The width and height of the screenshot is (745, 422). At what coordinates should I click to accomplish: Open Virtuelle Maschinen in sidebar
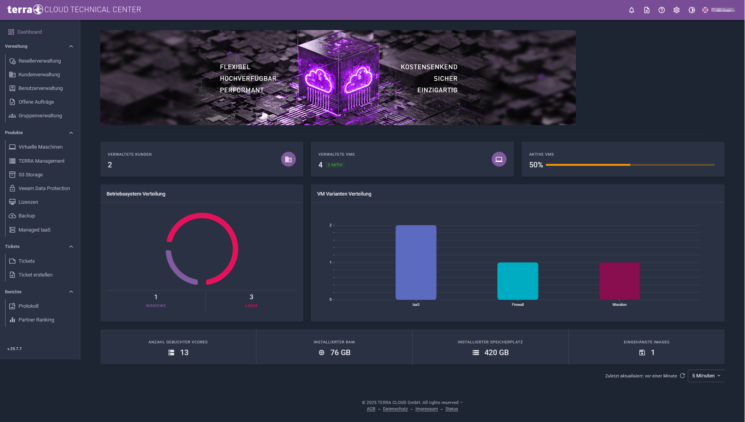(x=40, y=147)
